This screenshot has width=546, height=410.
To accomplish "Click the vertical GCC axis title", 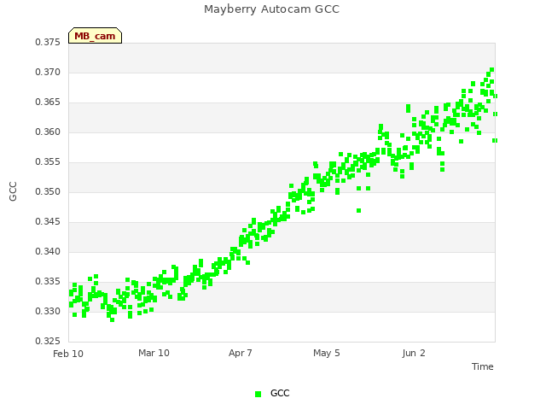I will point(13,191).
